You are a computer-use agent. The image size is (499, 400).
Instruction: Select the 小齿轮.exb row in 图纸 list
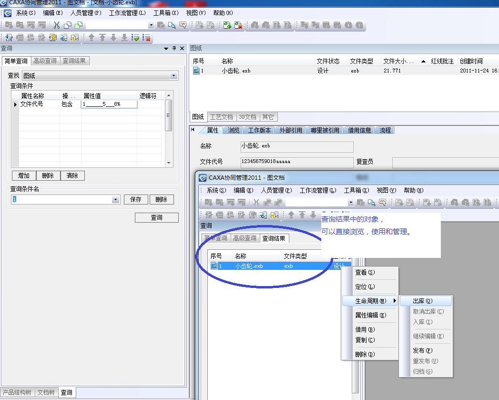tap(345, 71)
